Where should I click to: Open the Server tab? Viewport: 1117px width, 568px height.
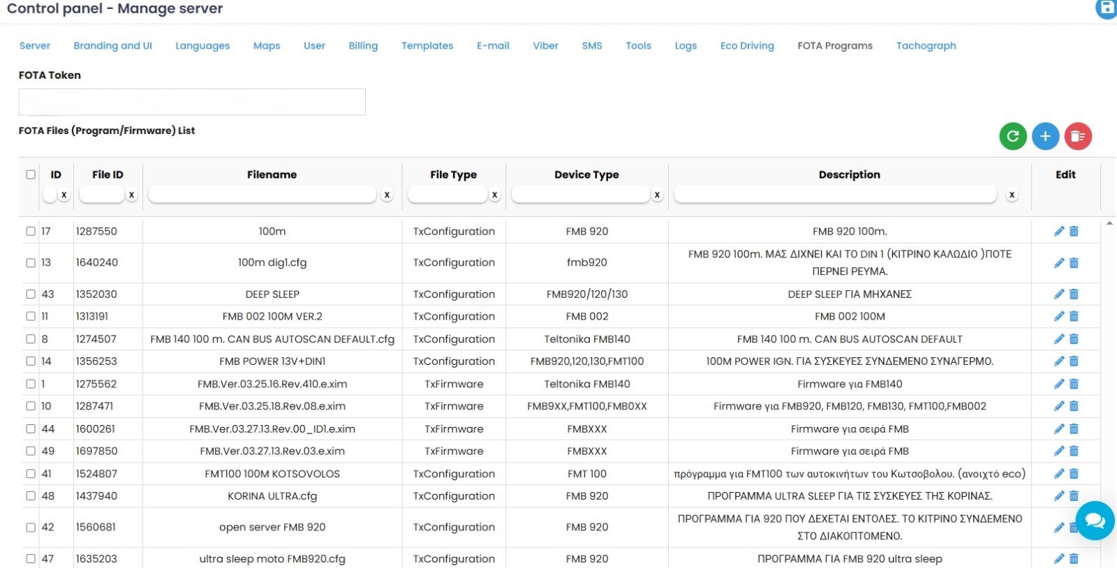(35, 45)
